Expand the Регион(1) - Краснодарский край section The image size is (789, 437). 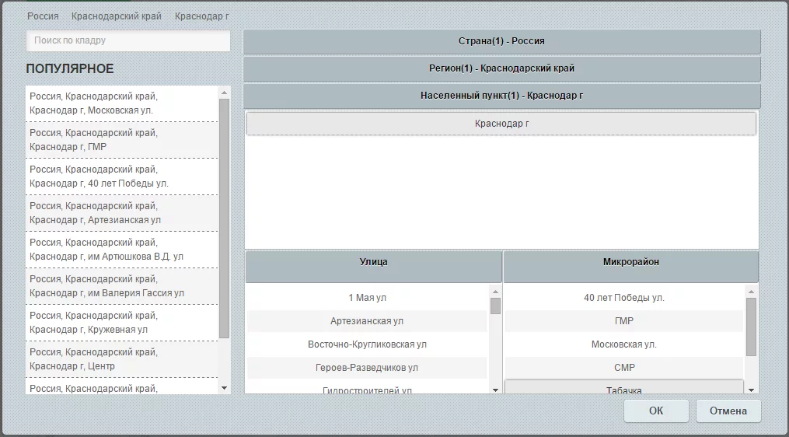coord(501,68)
